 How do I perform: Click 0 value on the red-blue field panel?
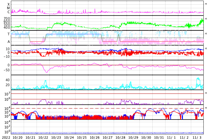click(9, 53)
